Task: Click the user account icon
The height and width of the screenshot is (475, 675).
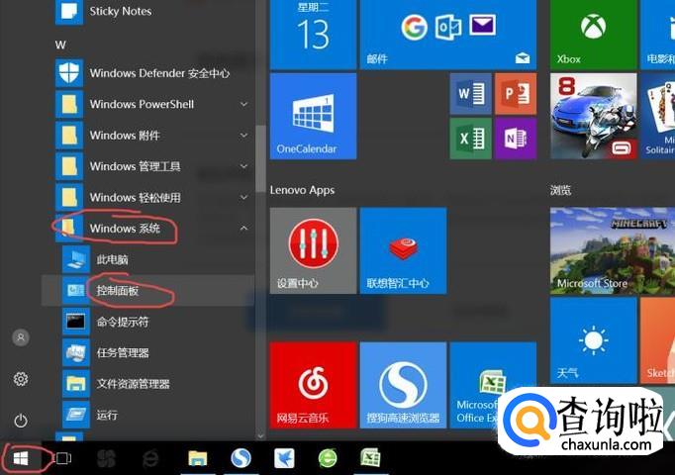Action: click(21, 337)
